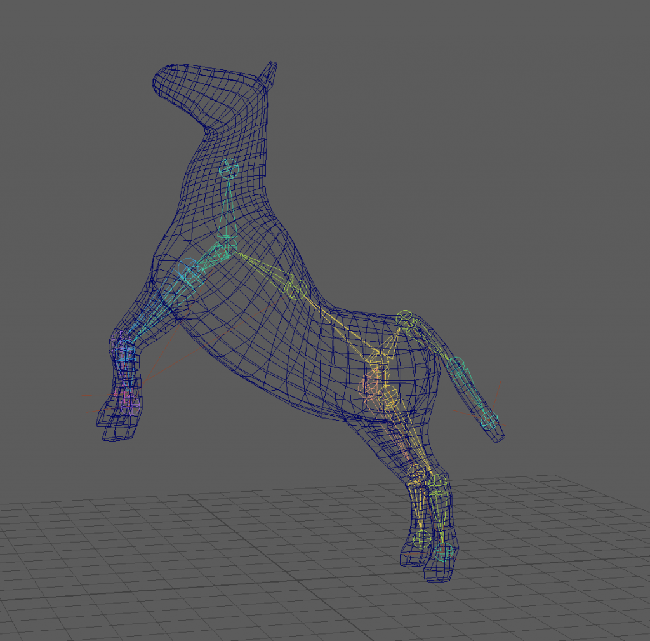Select the green pelvis joint above the tail

pyautogui.click(x=406, y=319)
